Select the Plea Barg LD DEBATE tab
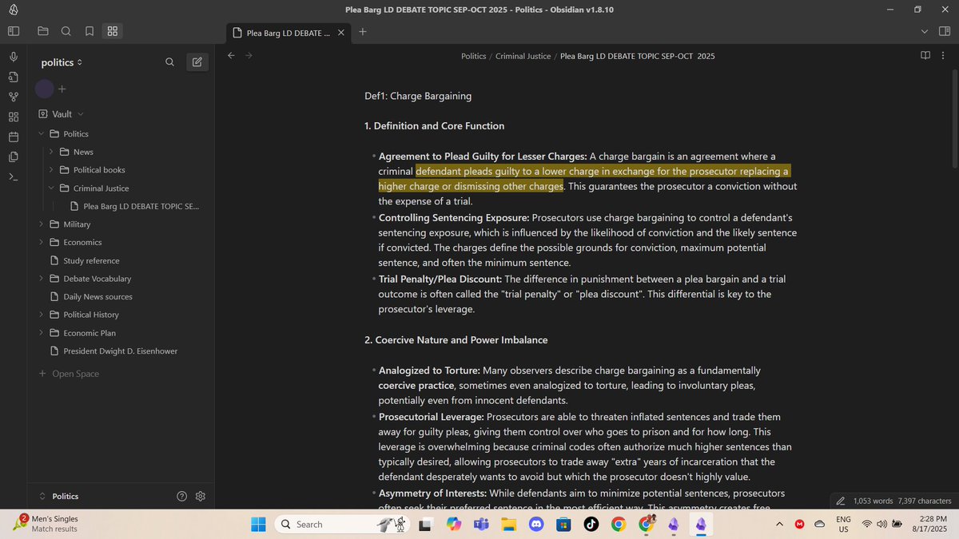Image resolution: width=959 pixels, height=539 pixels. point(288,33)
